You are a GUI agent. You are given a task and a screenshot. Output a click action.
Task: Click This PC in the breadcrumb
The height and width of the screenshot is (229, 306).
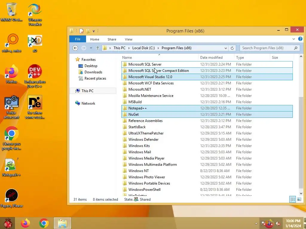120,48
